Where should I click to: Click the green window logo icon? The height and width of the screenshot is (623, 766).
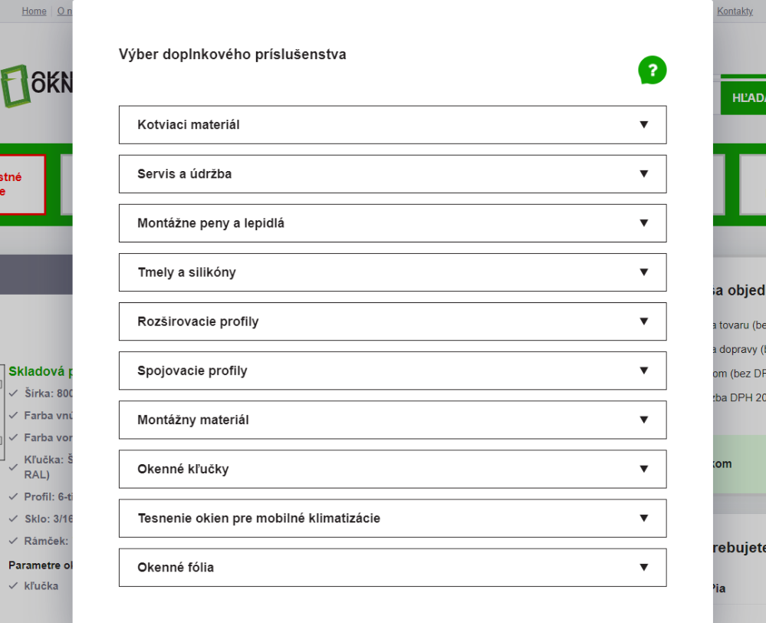[14, 86]
